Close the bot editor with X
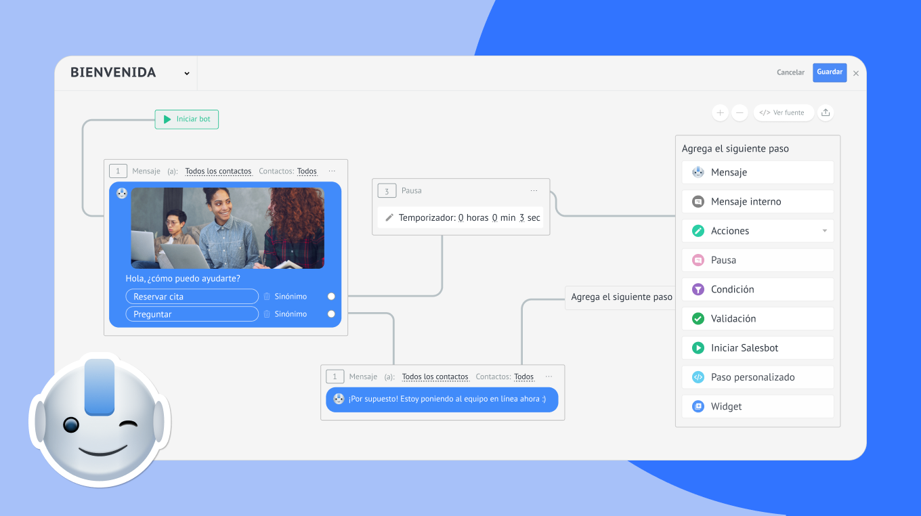 856,73
